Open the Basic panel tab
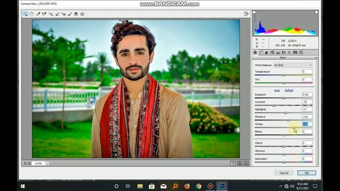Viewport: 340px width, 191px height. coord(255,52)
